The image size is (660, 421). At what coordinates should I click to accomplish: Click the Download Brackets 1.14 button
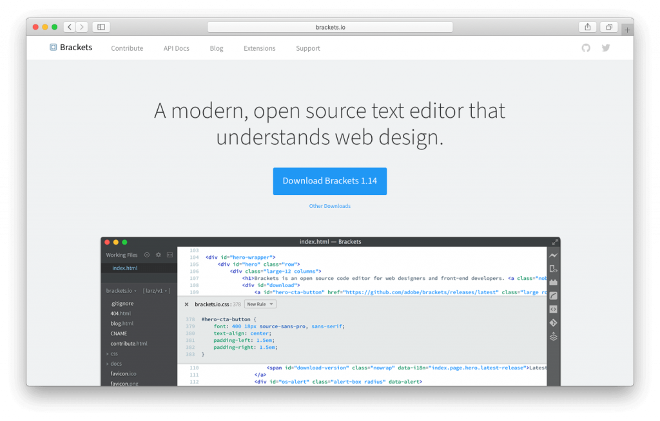coord(329,182)
